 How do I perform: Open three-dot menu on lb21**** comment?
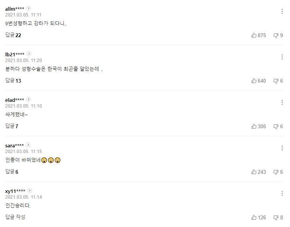282,57
